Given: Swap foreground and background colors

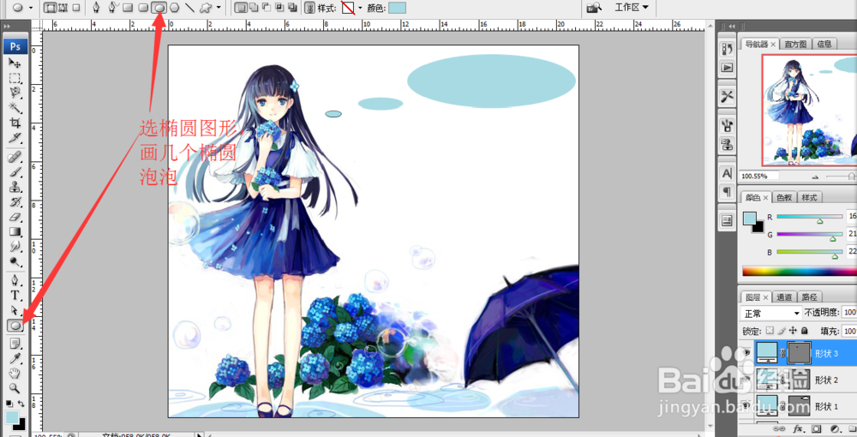Looking at the screenshot, I should 21,404.
